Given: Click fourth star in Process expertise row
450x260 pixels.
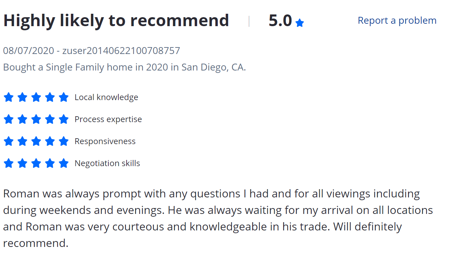Looking at the screenshot, I should [50, 119].
